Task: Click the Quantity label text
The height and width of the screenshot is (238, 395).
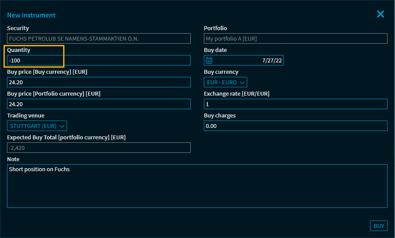Action: (x=18, y=50)
